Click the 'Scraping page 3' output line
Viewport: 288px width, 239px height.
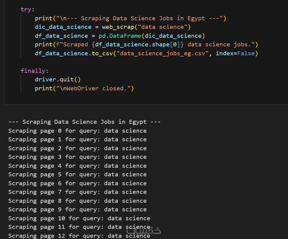pos(77,157)
